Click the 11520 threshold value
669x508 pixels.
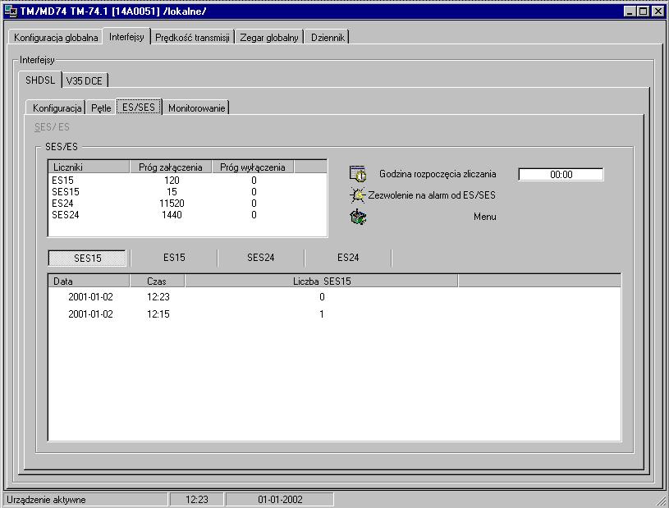[172, 204]
